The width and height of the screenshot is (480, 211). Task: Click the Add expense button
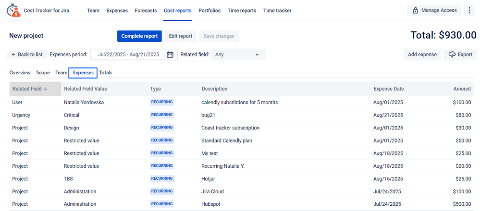click(x=422, y=55)
